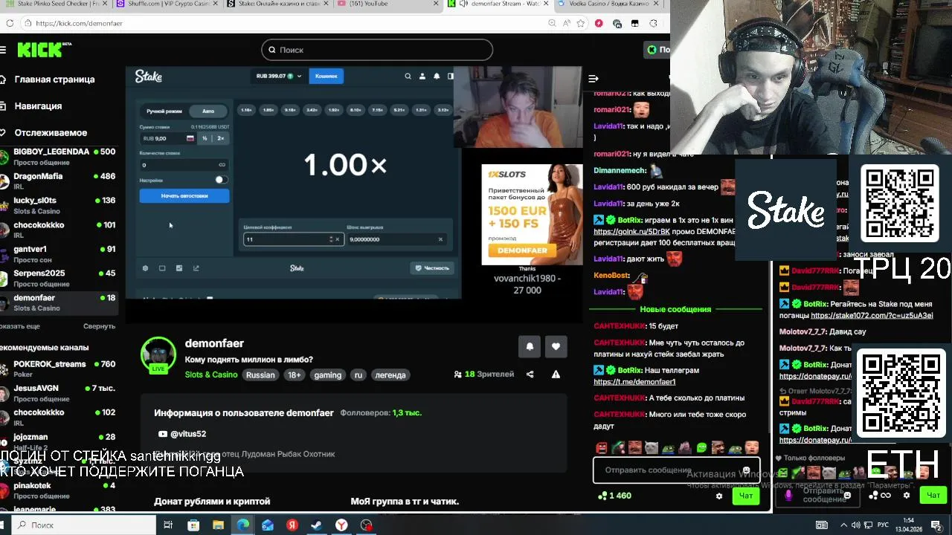Image resolution: width=952 pixels, height=535 pixels.
Task: Click the green Чат send button
Action: [x=745, y=496]
